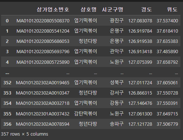
Task: Click 노원구 in row 4
Action: 117,62
